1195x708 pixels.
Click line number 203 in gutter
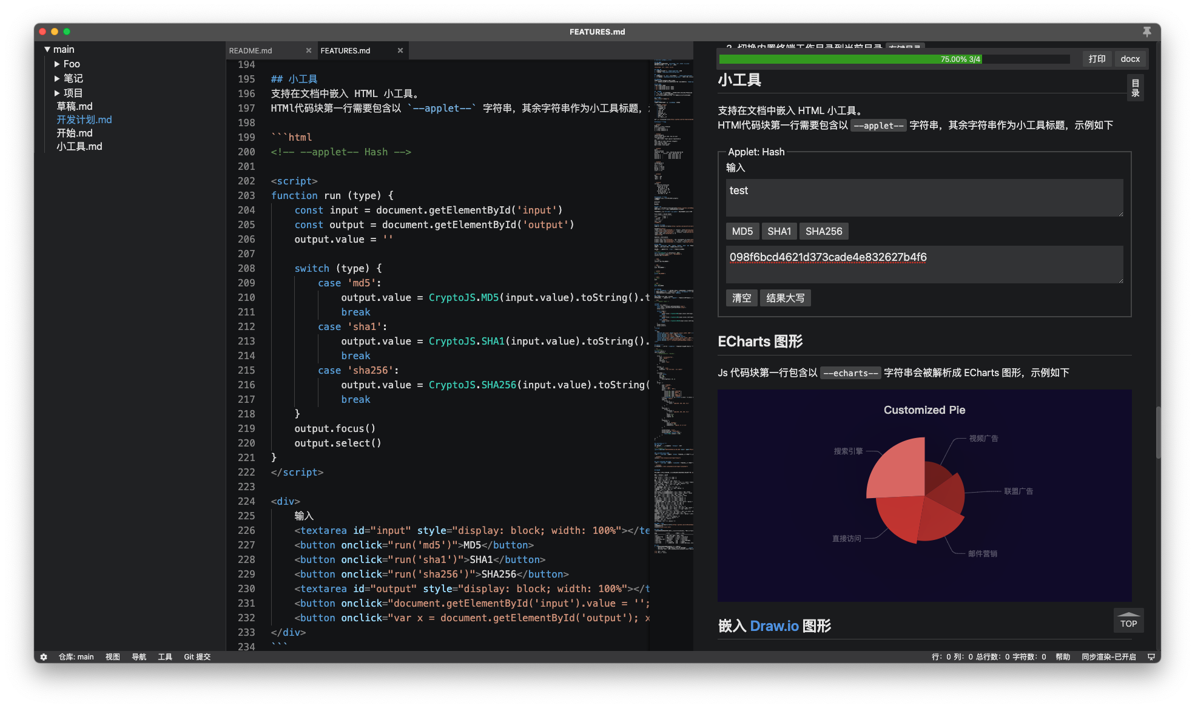pyautogui.click(x=246, y=195)
